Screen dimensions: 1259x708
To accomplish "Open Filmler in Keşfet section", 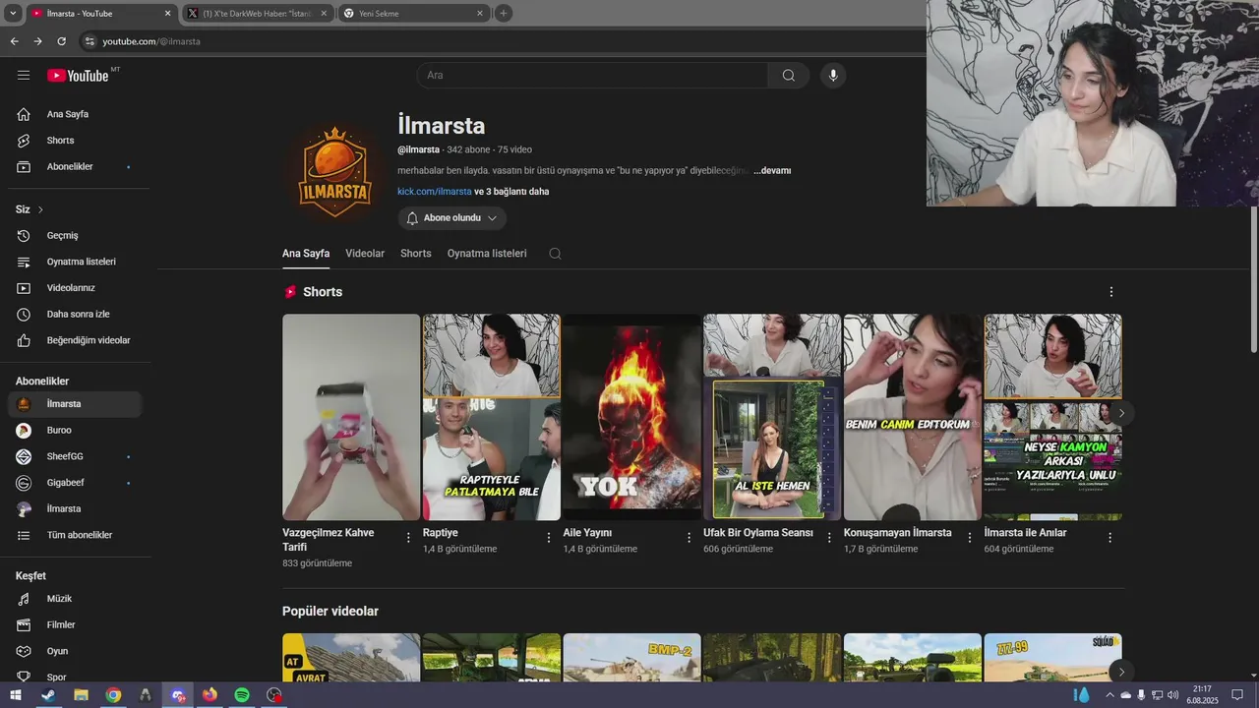I will [x=75, y=625].
